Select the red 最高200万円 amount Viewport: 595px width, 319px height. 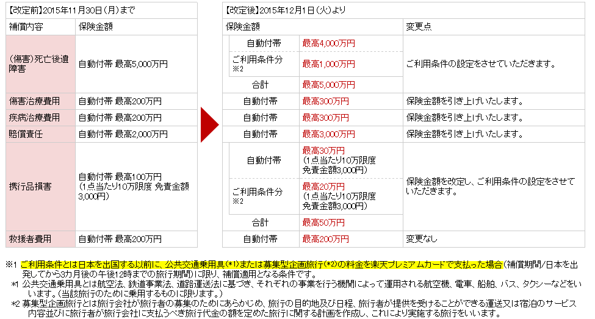[x=326, y=239]
